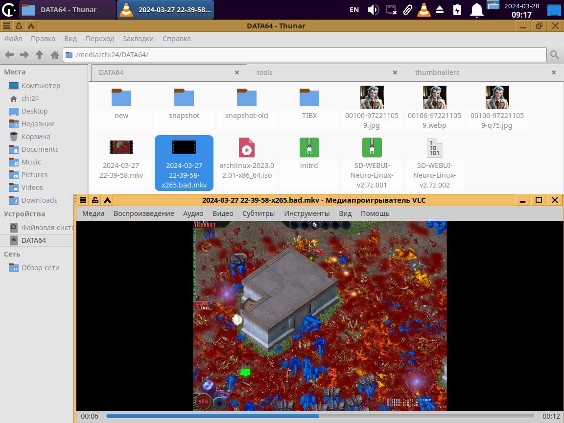Open notifications bell in system tray
Viewport: 564px width, 423px height.
476,10
